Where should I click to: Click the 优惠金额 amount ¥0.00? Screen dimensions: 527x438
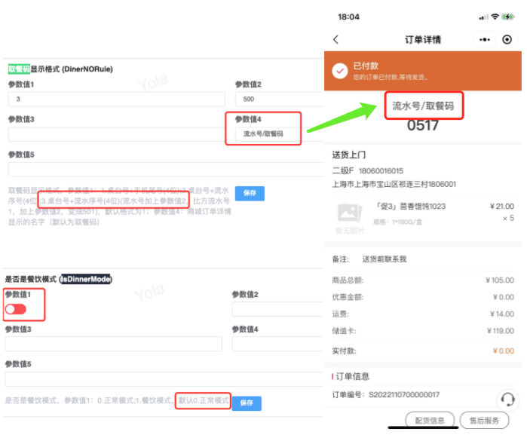tap(503, 297)
